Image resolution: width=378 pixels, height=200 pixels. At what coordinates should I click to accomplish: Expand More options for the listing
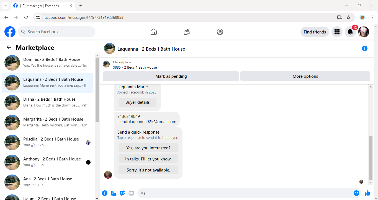point(305,76)
